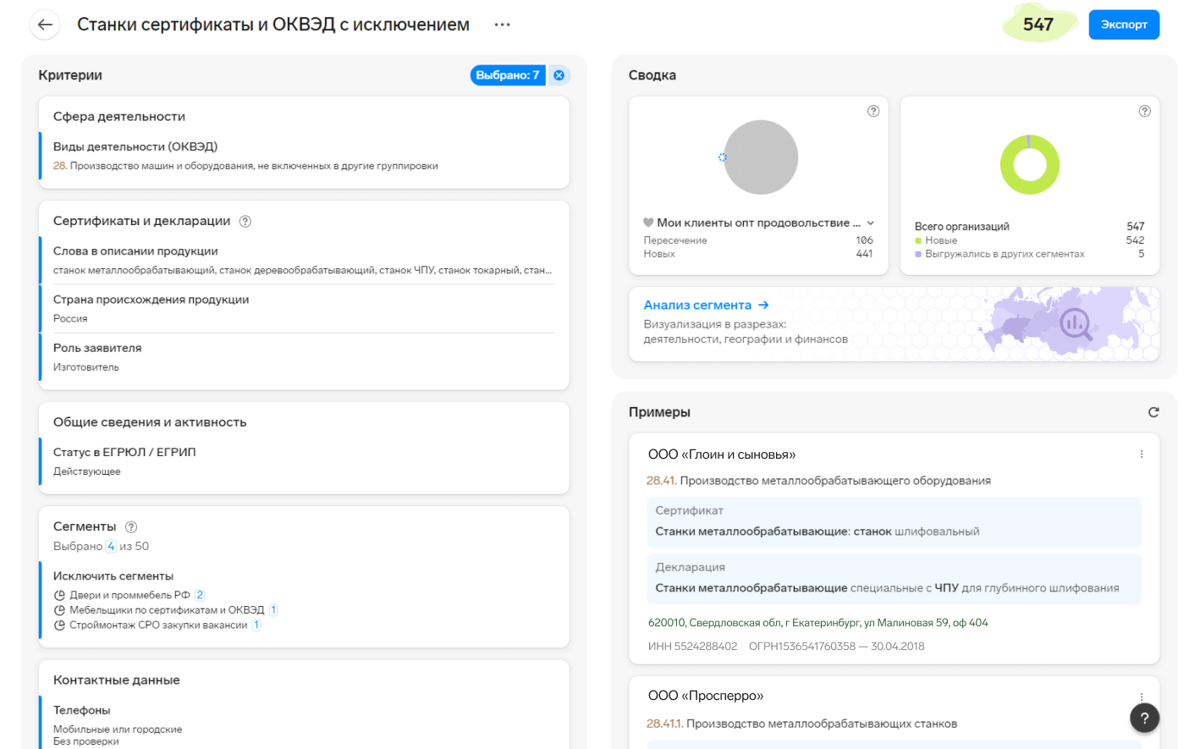Open the three-dots menu next to the title
This screenshot has width=1200, height=749.
click(x=502, y=25)
